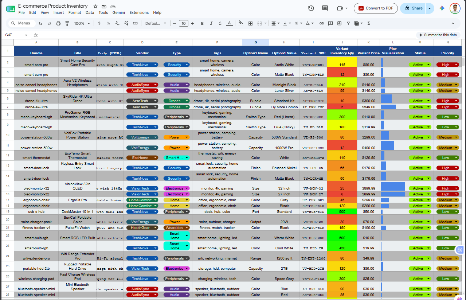Create a filter
The image size is (466, 300).
pos(348,23)
